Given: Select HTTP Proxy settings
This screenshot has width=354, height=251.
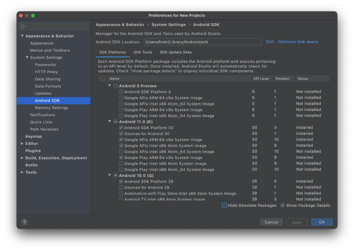Looking at the screenshot, I should [46, 72].
